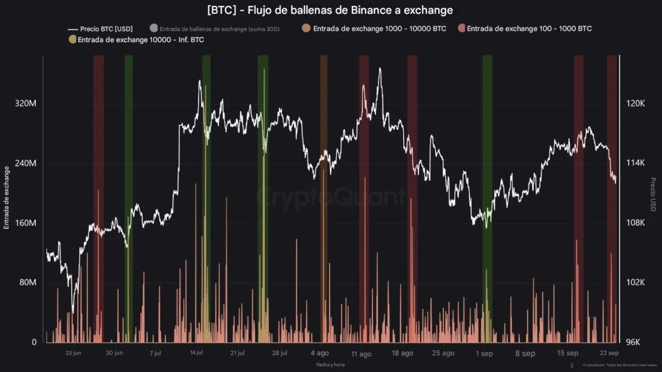Click the CryptoQuant watermark in chart center
Viewport: 662px width, 372px height.
331,197
